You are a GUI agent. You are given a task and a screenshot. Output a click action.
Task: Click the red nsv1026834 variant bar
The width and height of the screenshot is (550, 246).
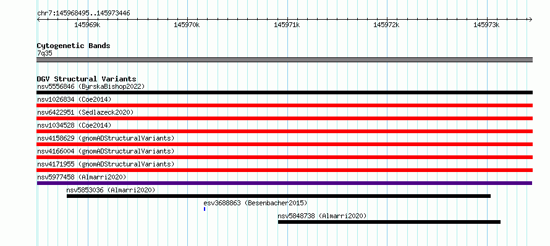284,105
